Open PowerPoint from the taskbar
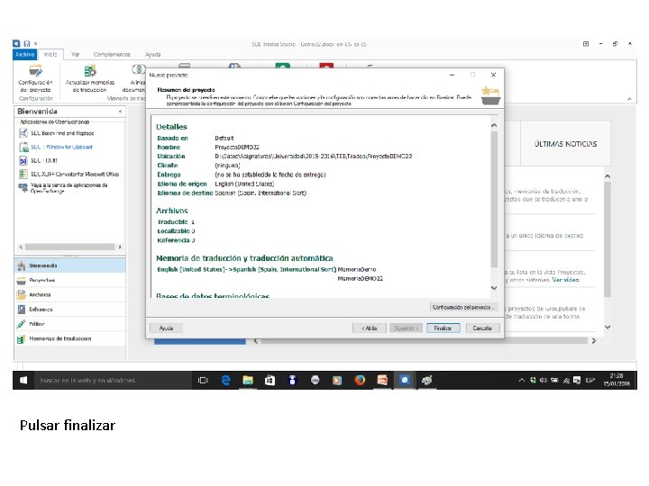This screenshot has width=649, height=486. 382,380
